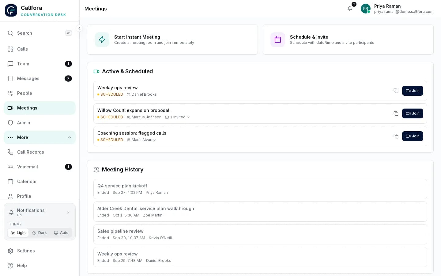Click the Start Instant Meeting lightning icon
Image resolution: width=441 pixels, height=276 pixels.
[102, 40]
